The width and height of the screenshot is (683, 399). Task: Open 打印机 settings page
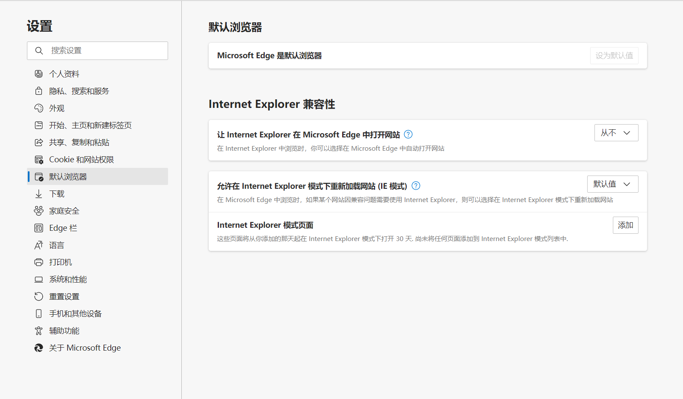point(98,262)
